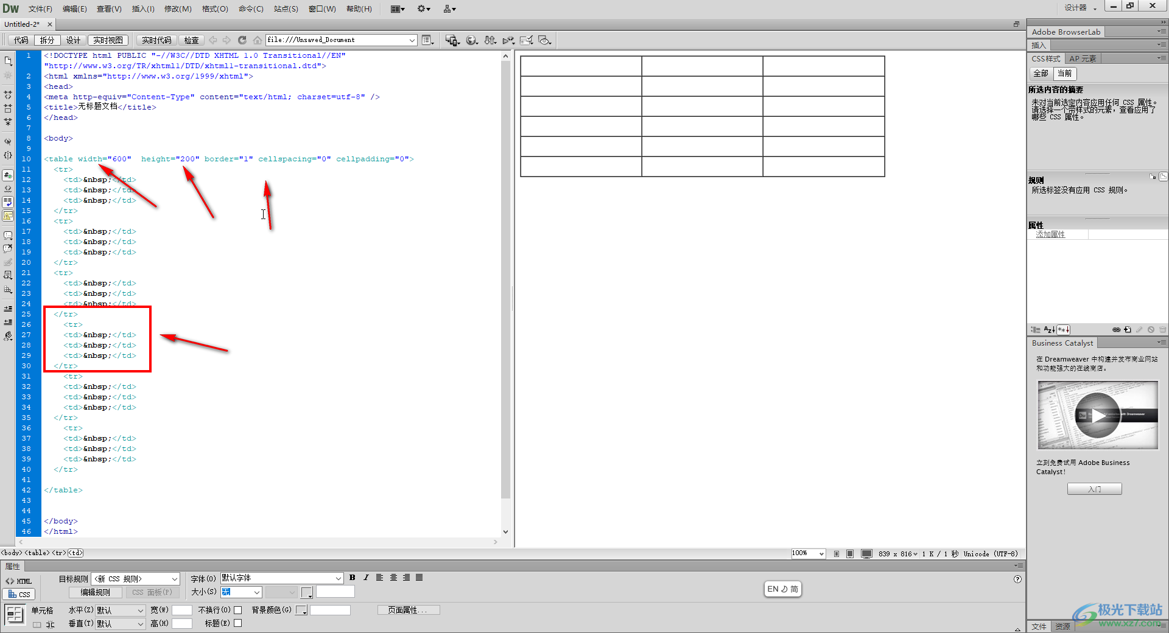Click the 编辑规则 button
Screen dimensions: 1169x633
pos(95,592)
